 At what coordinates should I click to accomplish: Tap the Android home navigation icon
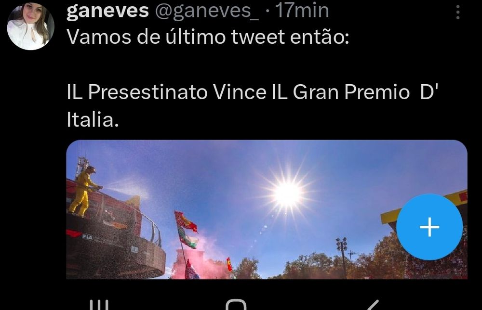tap(236, 305)
